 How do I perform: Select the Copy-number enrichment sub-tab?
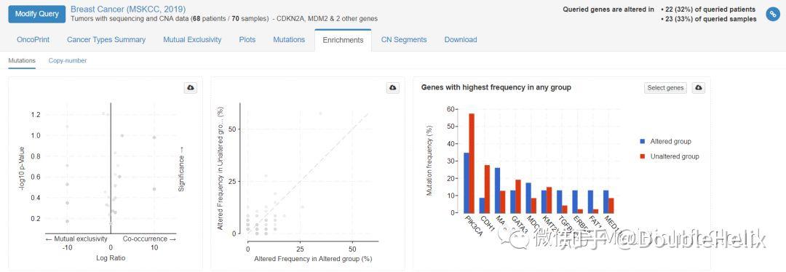tap(68, 60)
